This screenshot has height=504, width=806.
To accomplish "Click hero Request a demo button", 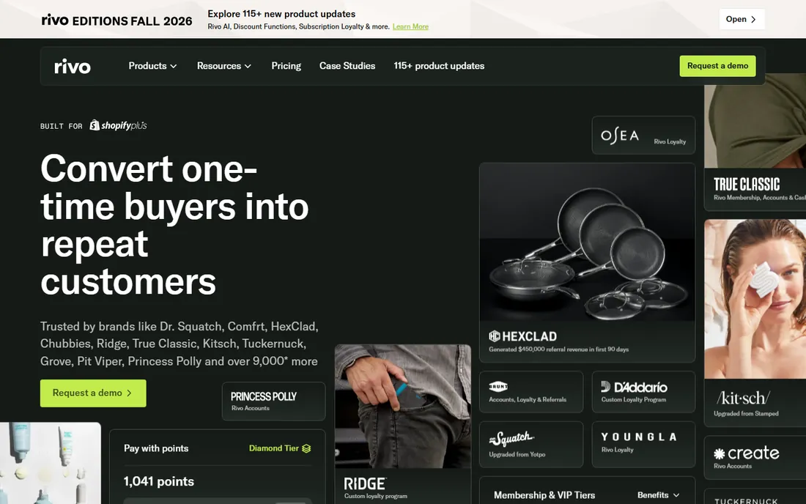I will pyautogui.click(x=93, y=393).
